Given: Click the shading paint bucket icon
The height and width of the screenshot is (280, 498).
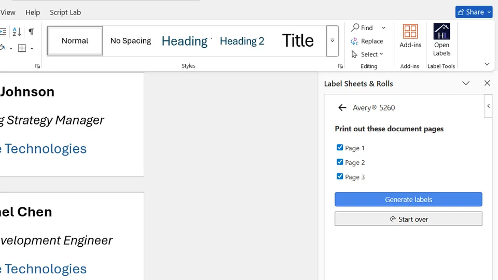Looking at the screenshot, I should 2,48.
